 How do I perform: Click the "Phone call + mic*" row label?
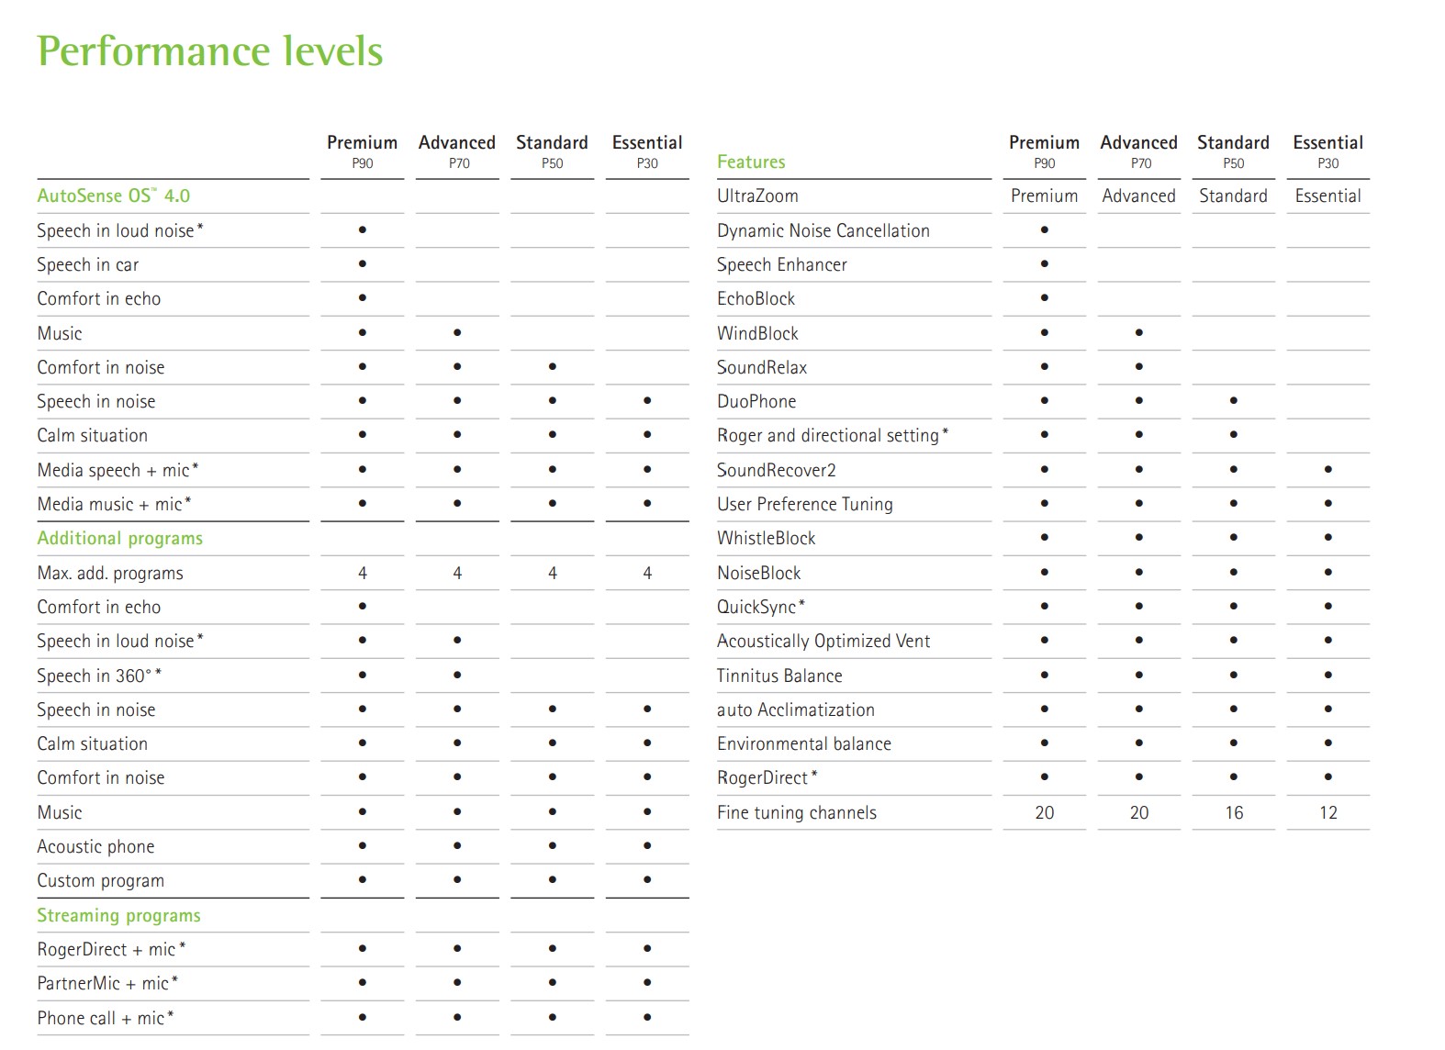tap(106, 1018)
